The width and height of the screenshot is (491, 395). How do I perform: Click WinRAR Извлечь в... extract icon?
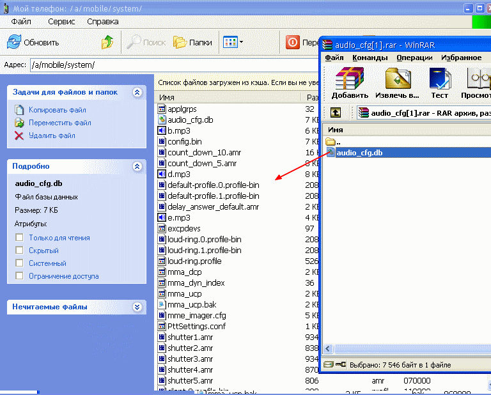[398, 78]
